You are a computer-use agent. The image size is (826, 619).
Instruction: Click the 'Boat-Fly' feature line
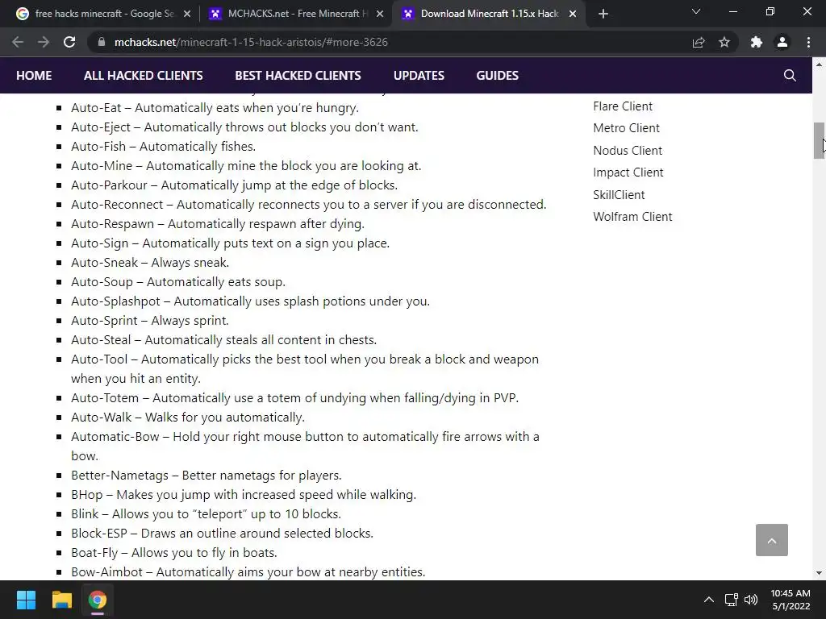174,553
